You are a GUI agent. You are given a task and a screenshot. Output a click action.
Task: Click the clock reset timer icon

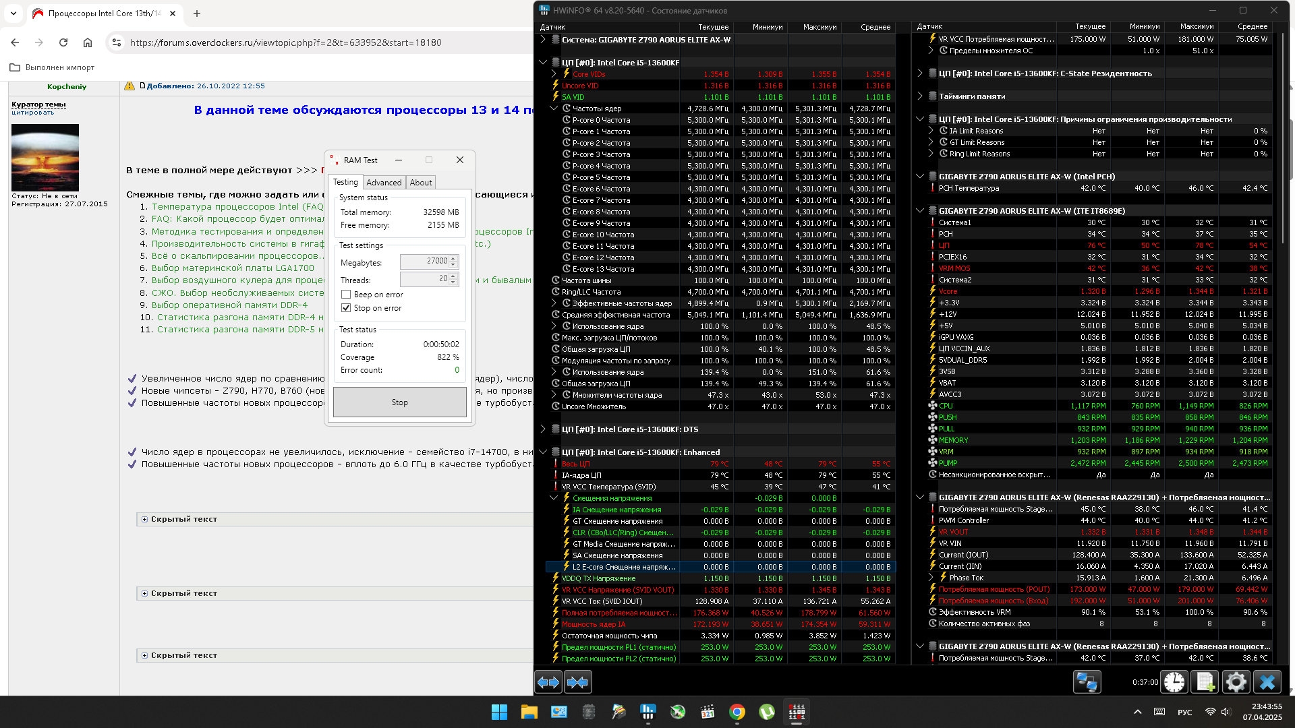1174,682
